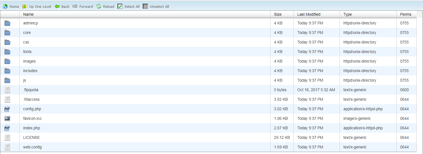Click the fonts folder icon
Image resolution: width=423 pixels, height=154 pixels.
(x=7, y=52)
